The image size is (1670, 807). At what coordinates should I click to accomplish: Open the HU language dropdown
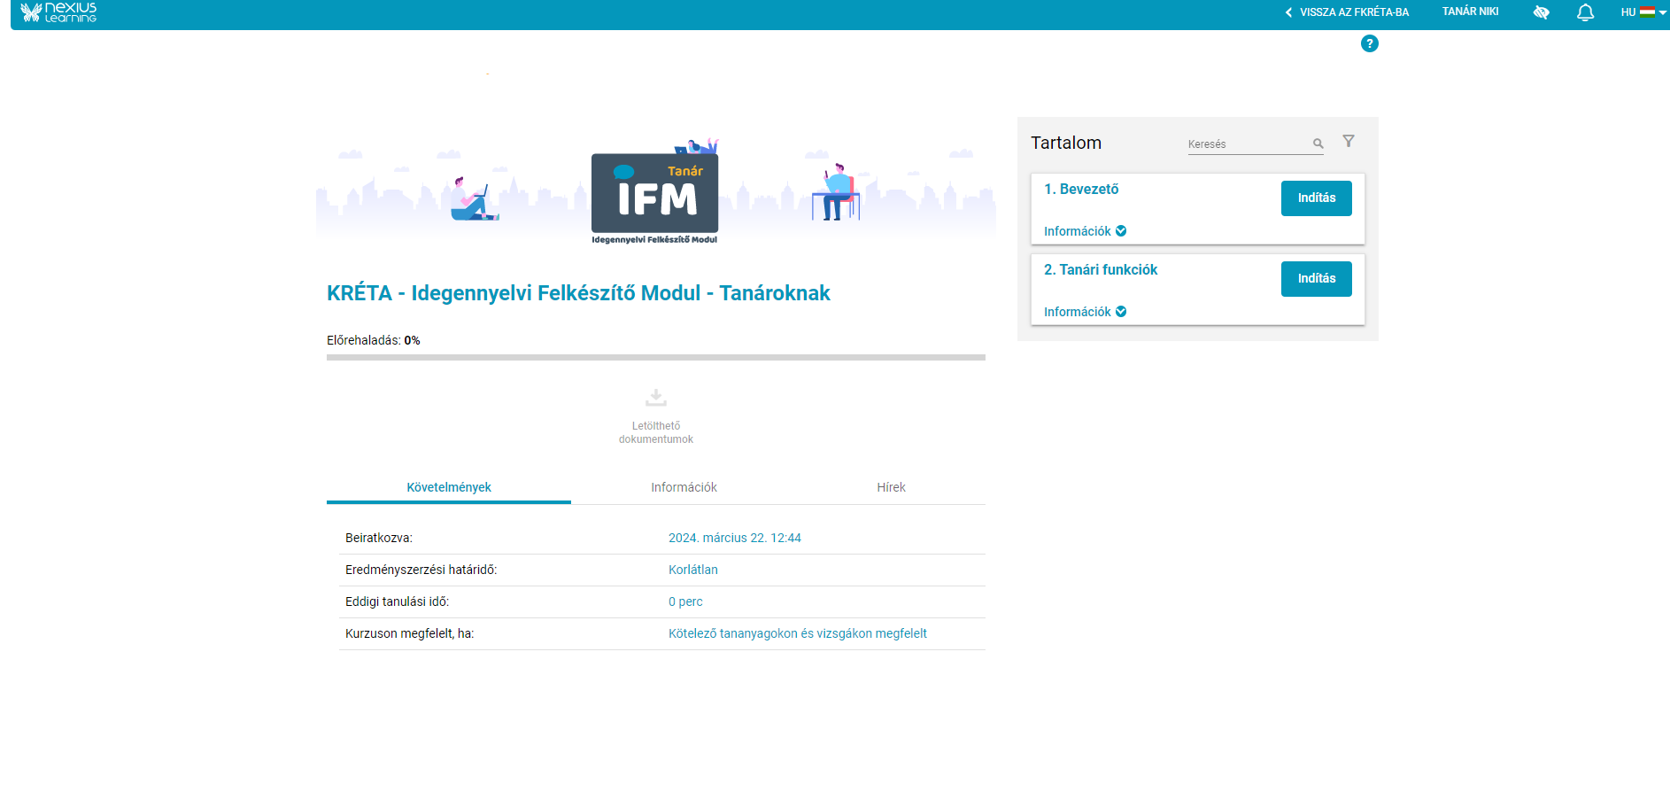tap(1643, 12)
